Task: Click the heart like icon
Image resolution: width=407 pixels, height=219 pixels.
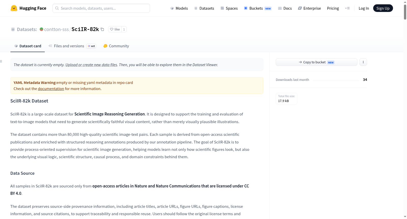Action: [112, 29]
